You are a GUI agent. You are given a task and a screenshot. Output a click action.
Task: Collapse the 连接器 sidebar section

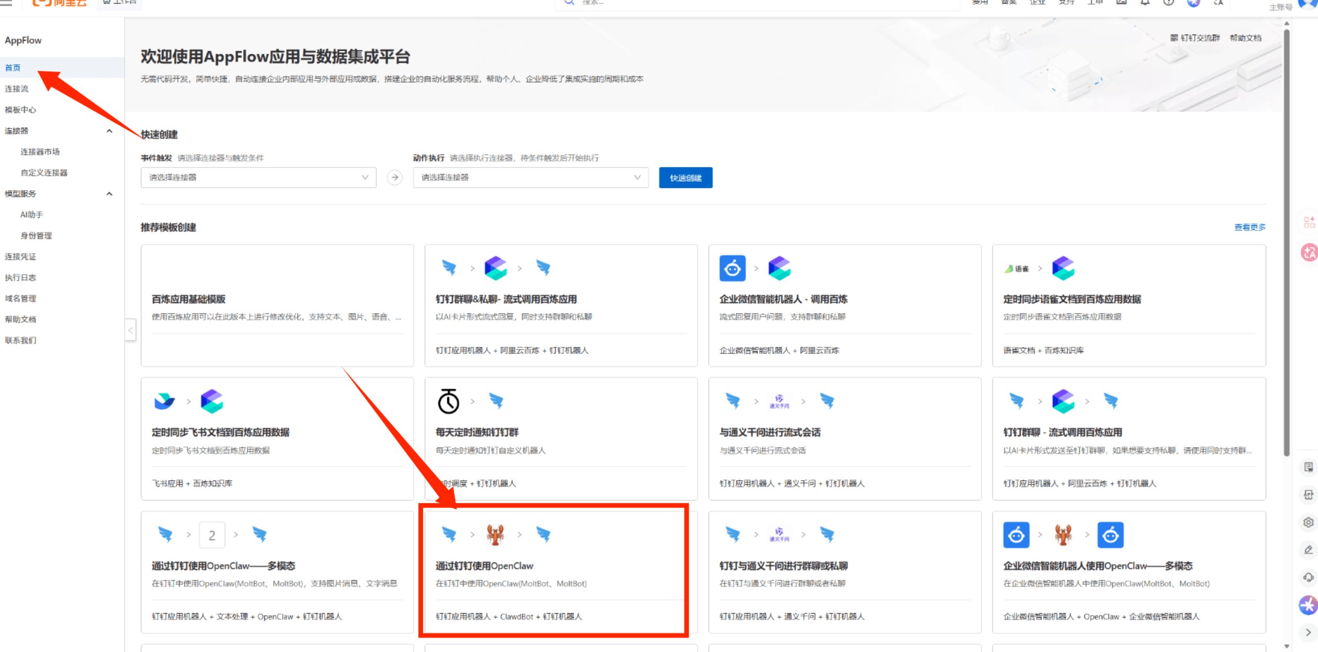pos(109,131)
